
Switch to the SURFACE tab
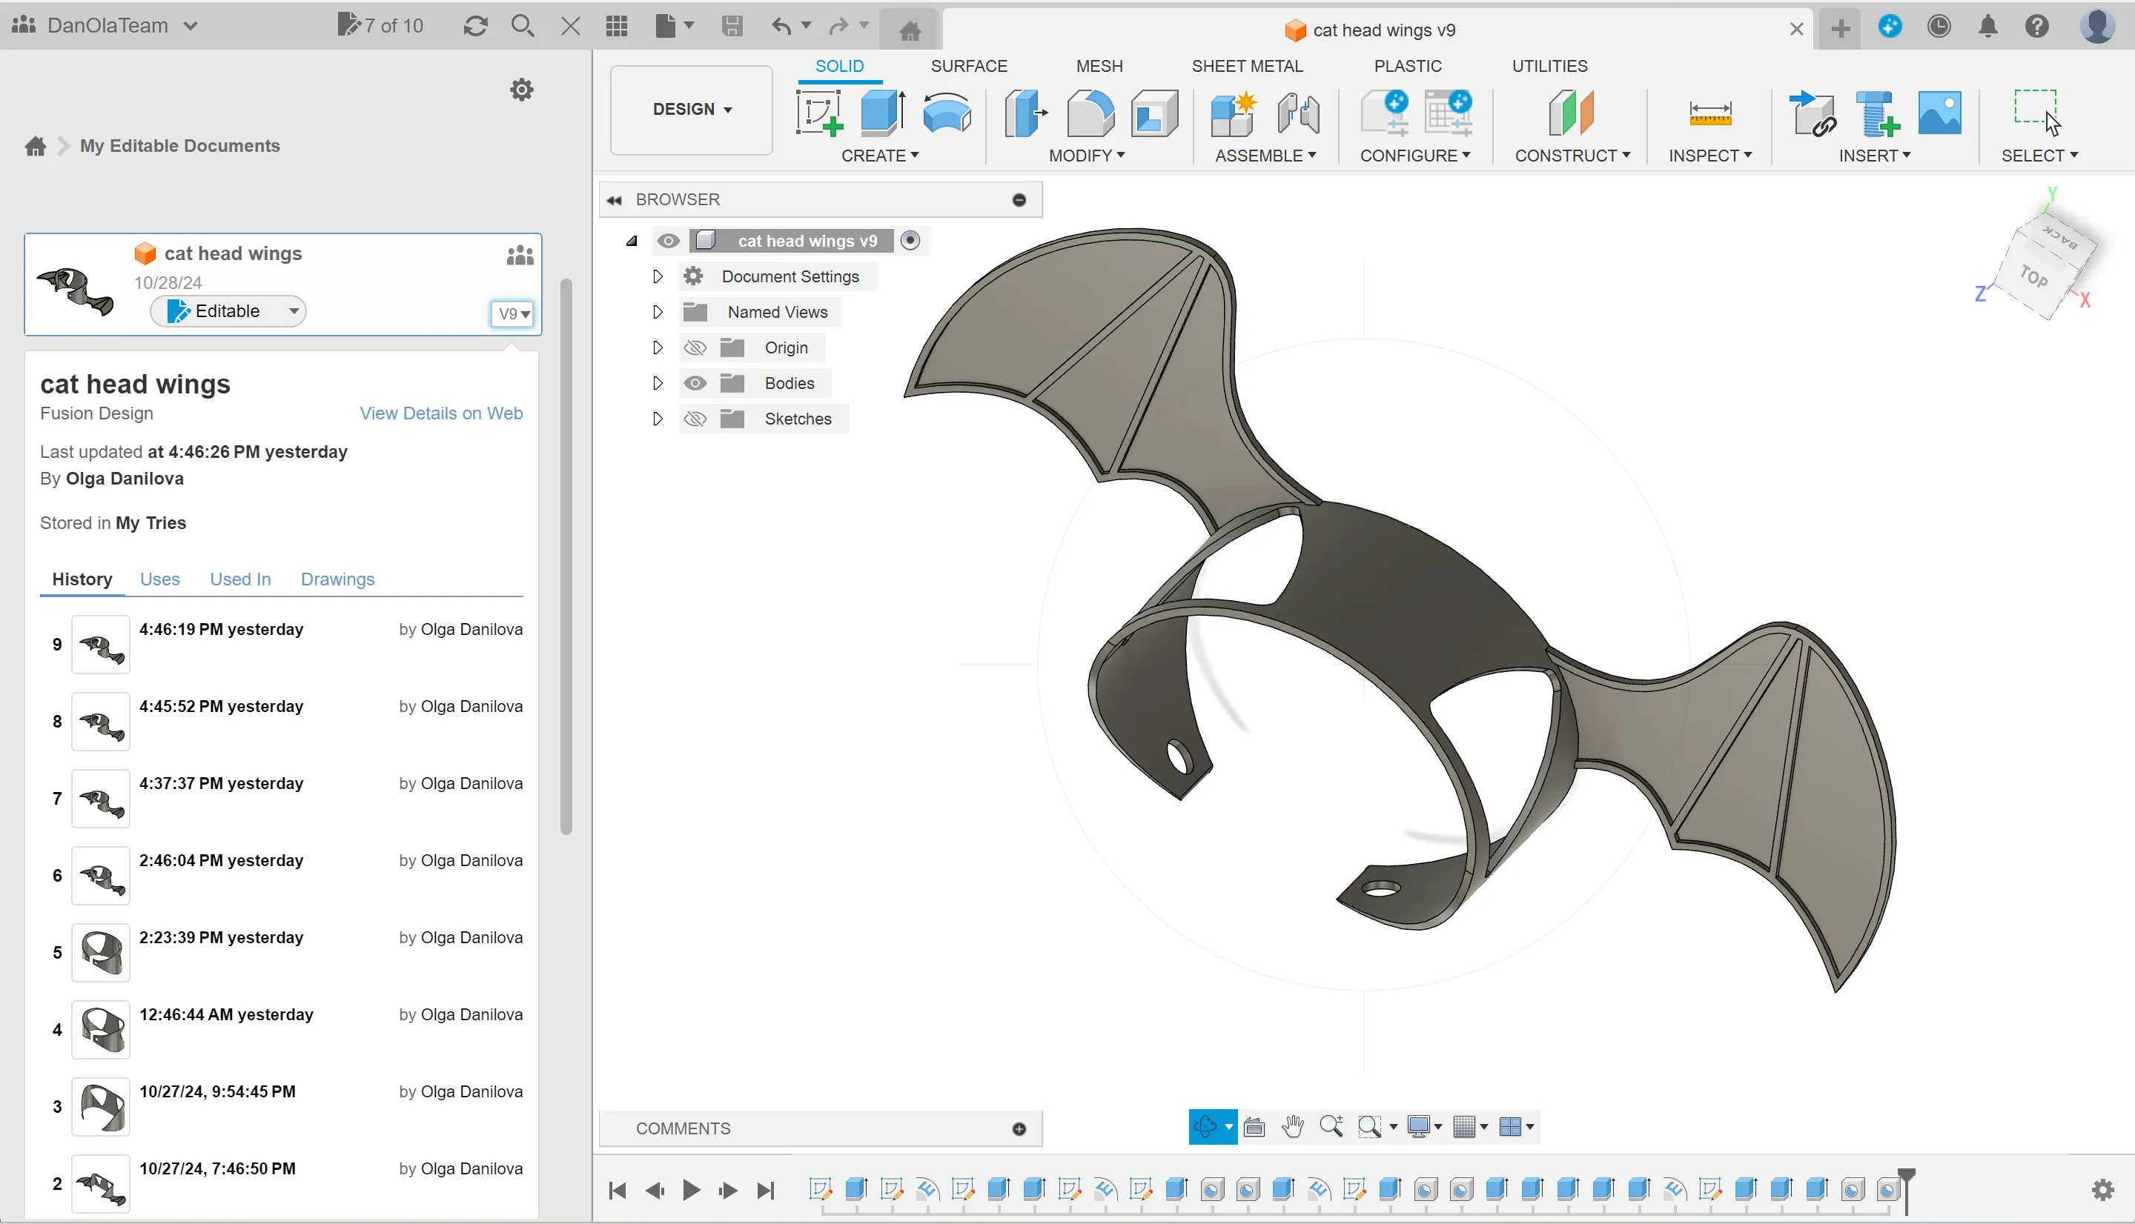tap(969, 65)
